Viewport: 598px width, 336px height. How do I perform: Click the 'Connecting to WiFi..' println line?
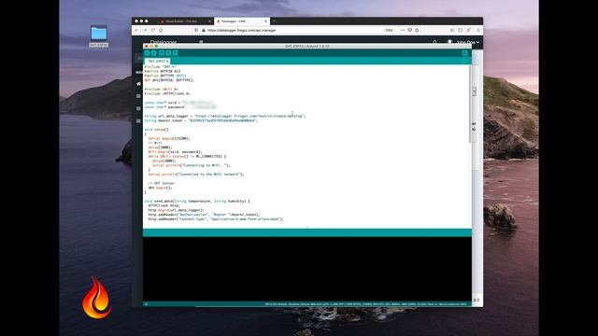(x=191, y=165)
